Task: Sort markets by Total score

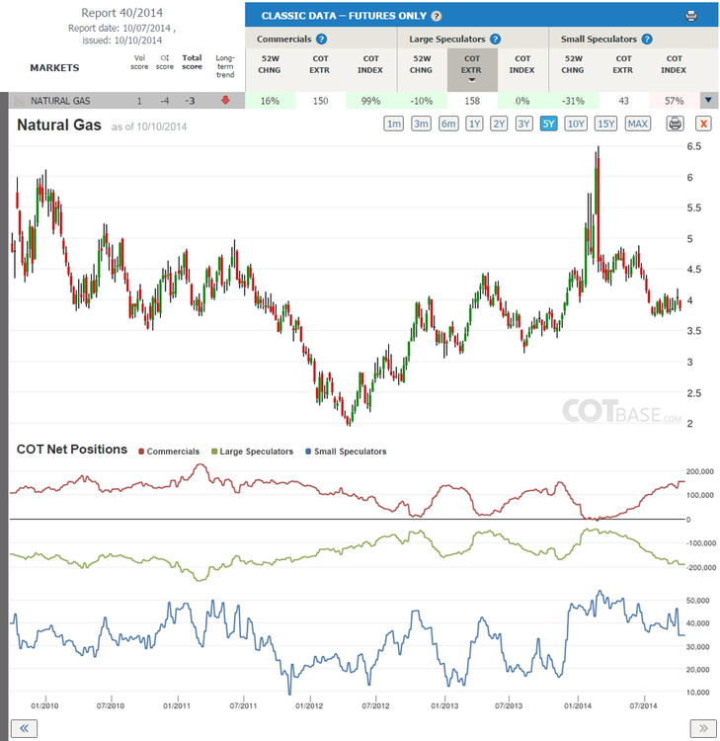Action: [192, 62]
